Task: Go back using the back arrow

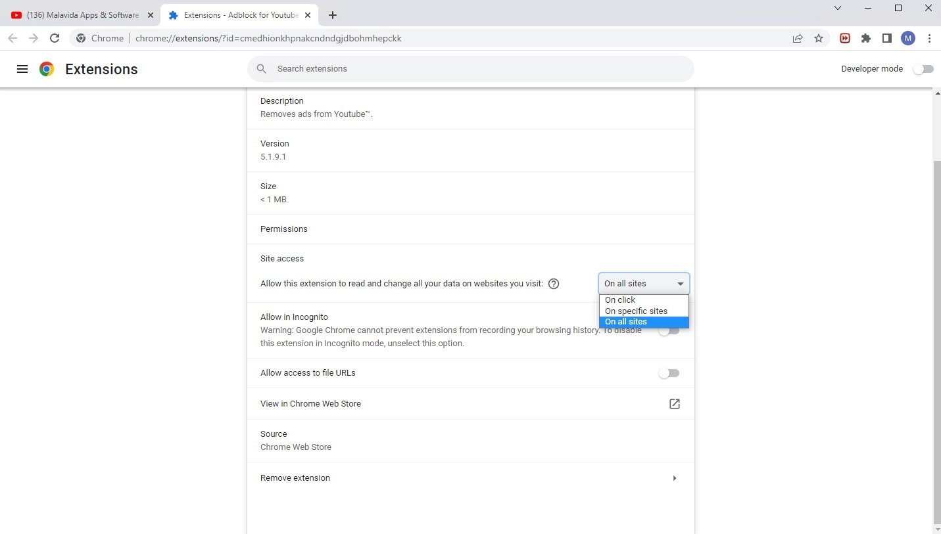Action: [x=12, y=38]
